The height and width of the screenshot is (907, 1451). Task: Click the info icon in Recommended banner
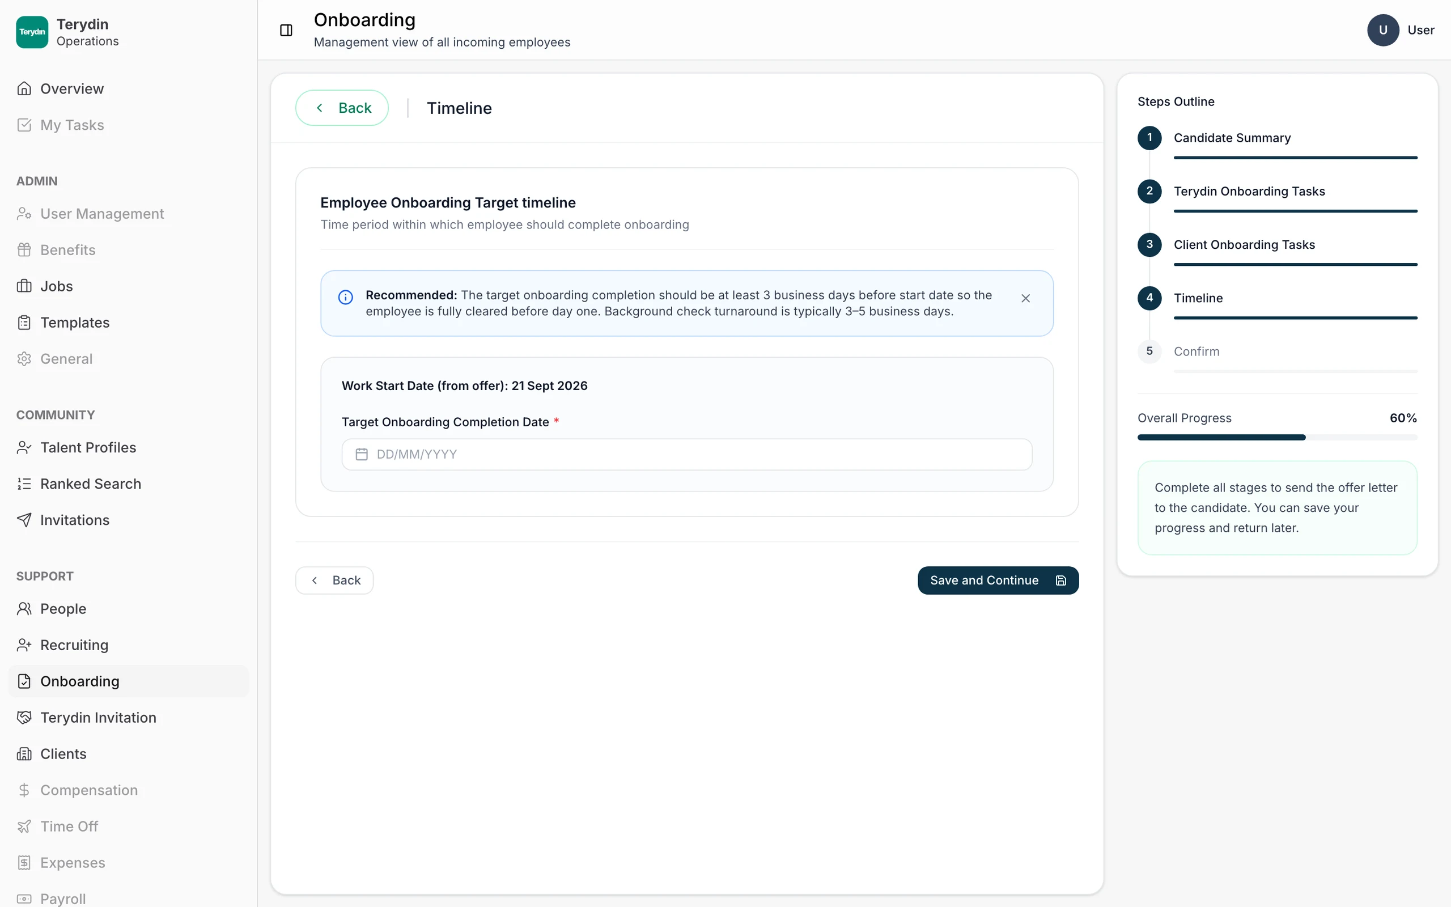tap(345, 297)
